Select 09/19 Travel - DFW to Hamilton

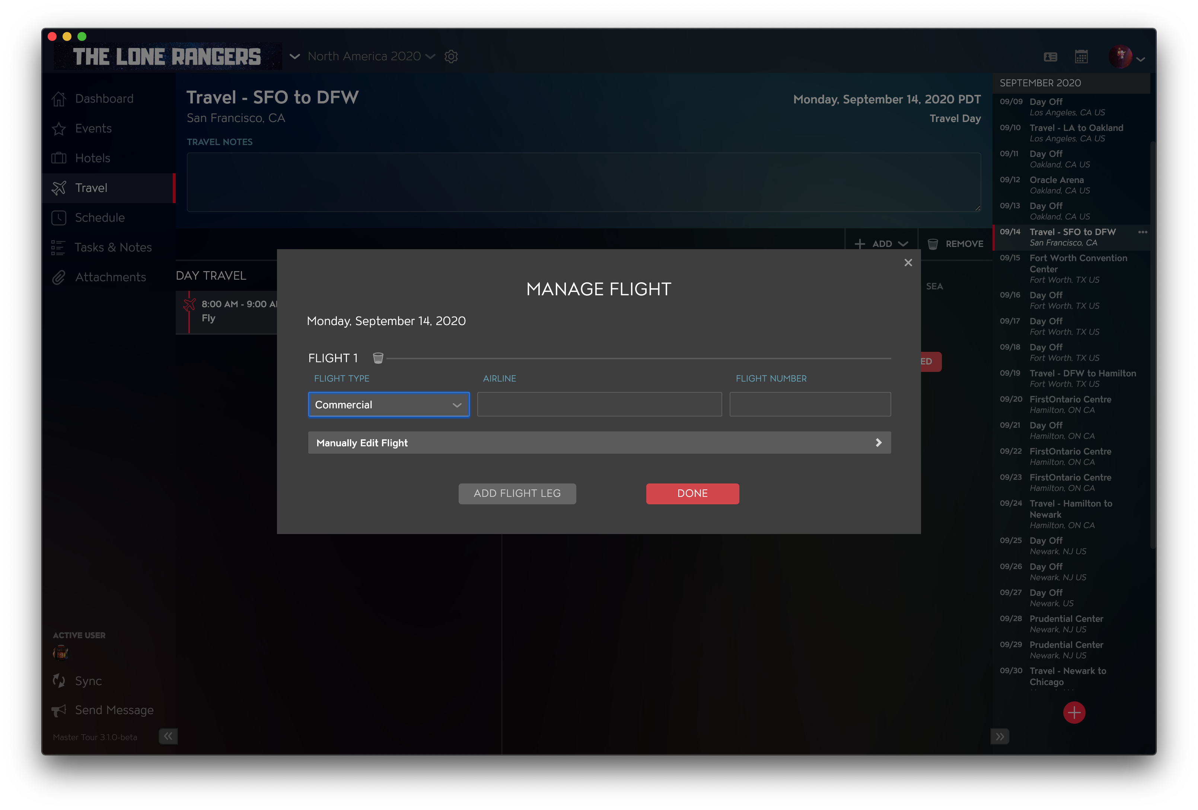(x=1071, y=379)
